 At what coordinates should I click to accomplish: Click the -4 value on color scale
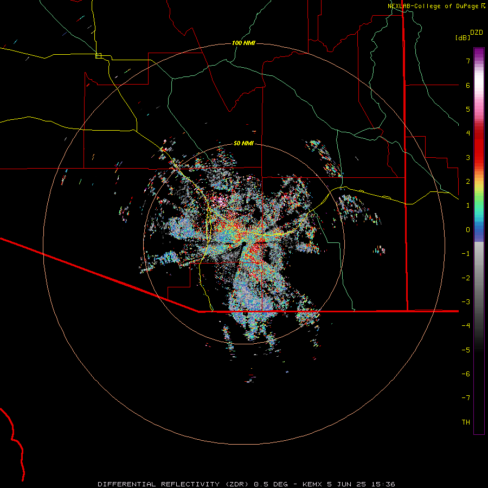tap(466, 326)
